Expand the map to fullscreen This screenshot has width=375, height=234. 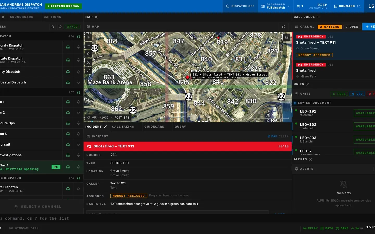pos(89,70)
